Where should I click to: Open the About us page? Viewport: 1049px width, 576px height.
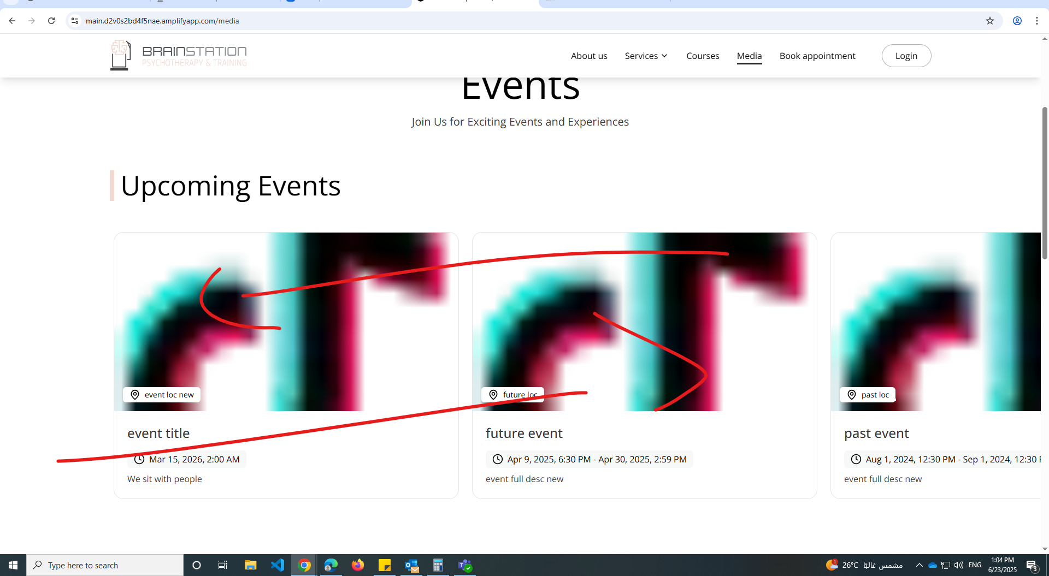(588, 56)
